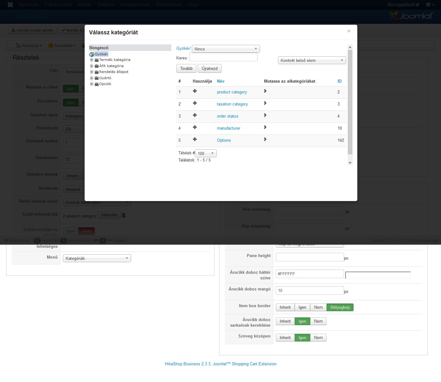This screenshot has width=441, height=382.
Task: Click the dialog scrollbar down arrow
Action: pos(350,163)
